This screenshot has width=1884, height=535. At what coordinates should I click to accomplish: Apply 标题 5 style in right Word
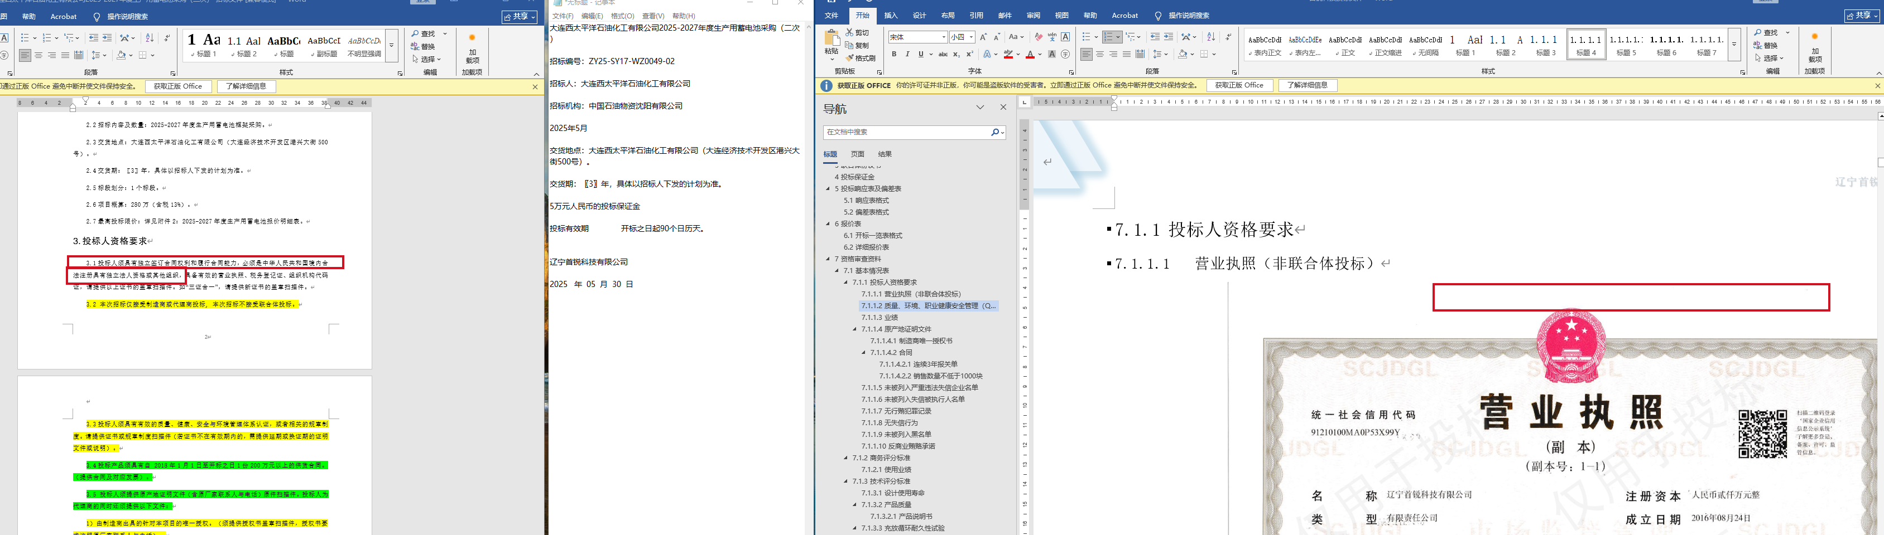tap(1627, 45)
